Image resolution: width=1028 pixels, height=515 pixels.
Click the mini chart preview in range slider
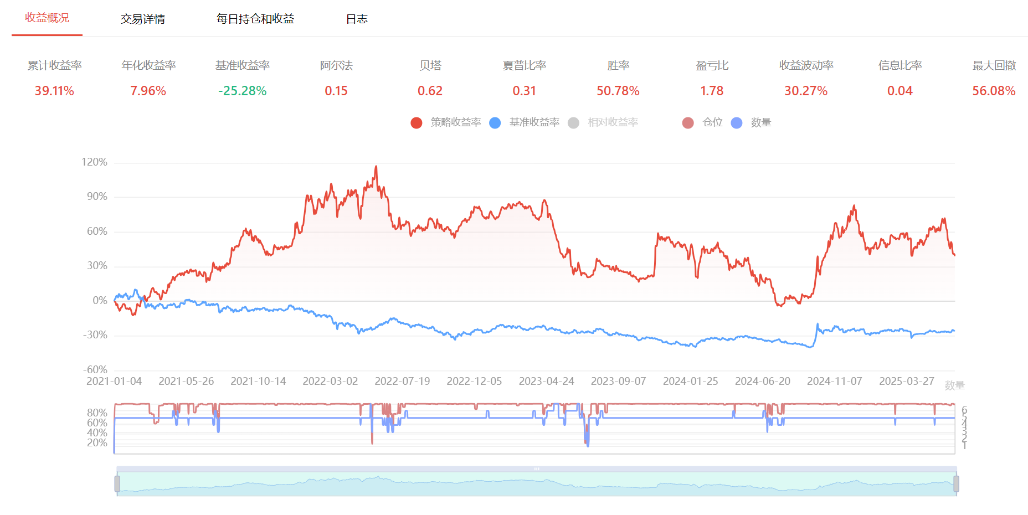tap(536, 485)
